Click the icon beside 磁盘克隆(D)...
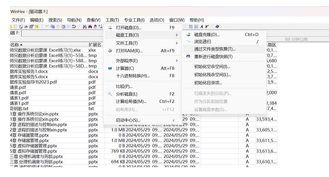This screenshot has height=177, width=329. [x=188, y=34]
